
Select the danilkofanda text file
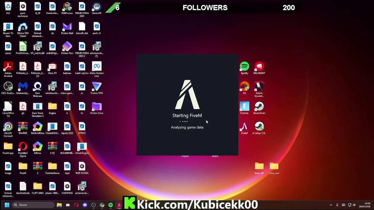23,188
